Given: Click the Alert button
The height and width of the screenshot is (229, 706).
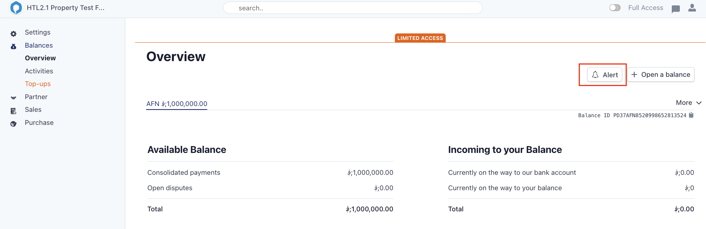Looking at the screenshot, I should 604,75.
